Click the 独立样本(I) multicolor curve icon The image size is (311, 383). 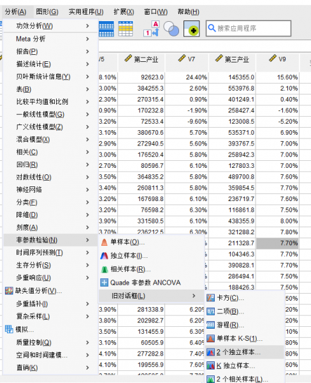(x=104, y=255)
